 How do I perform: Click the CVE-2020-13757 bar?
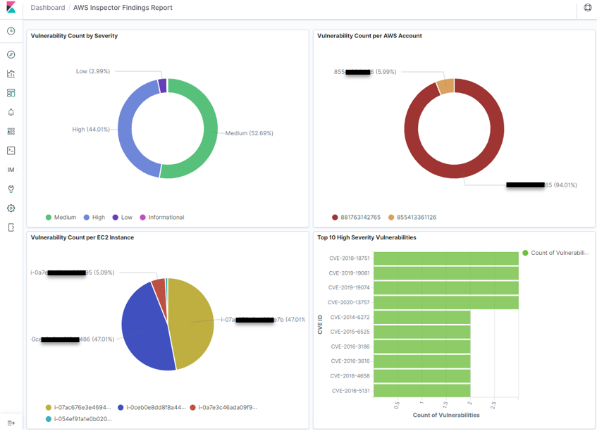point(446,302)
